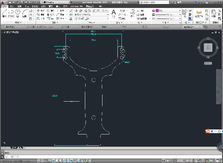
Task: Click the Array tool in Modify panel
Action: click(x=60, y=19)
